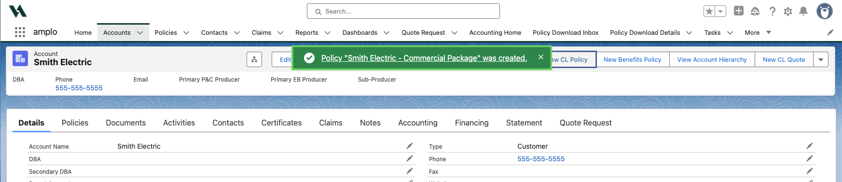Expand the Contacts nav dropdown chevron
The height and width of the screenshot is (182, 842).
237,33
